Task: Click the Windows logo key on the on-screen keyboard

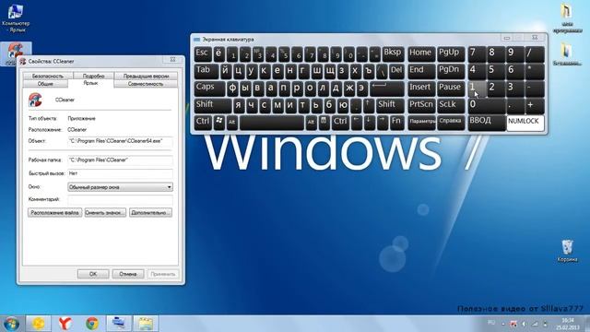Action: tap(219, 123)
